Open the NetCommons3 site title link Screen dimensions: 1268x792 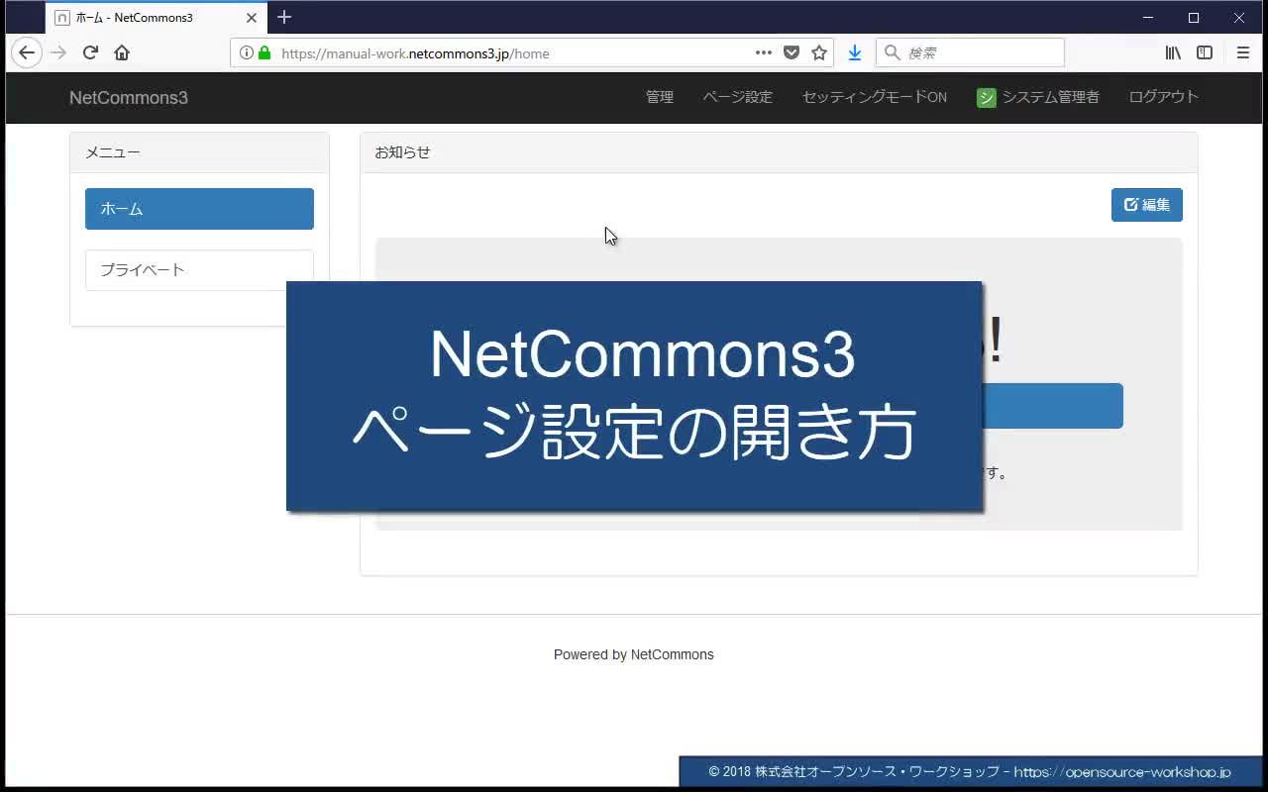(129, 97)
